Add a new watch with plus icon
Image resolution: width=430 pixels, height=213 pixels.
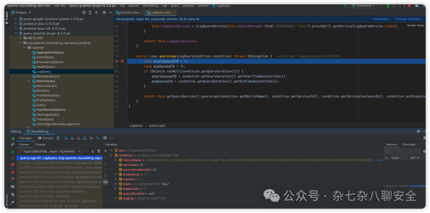[x=105, y=151]
